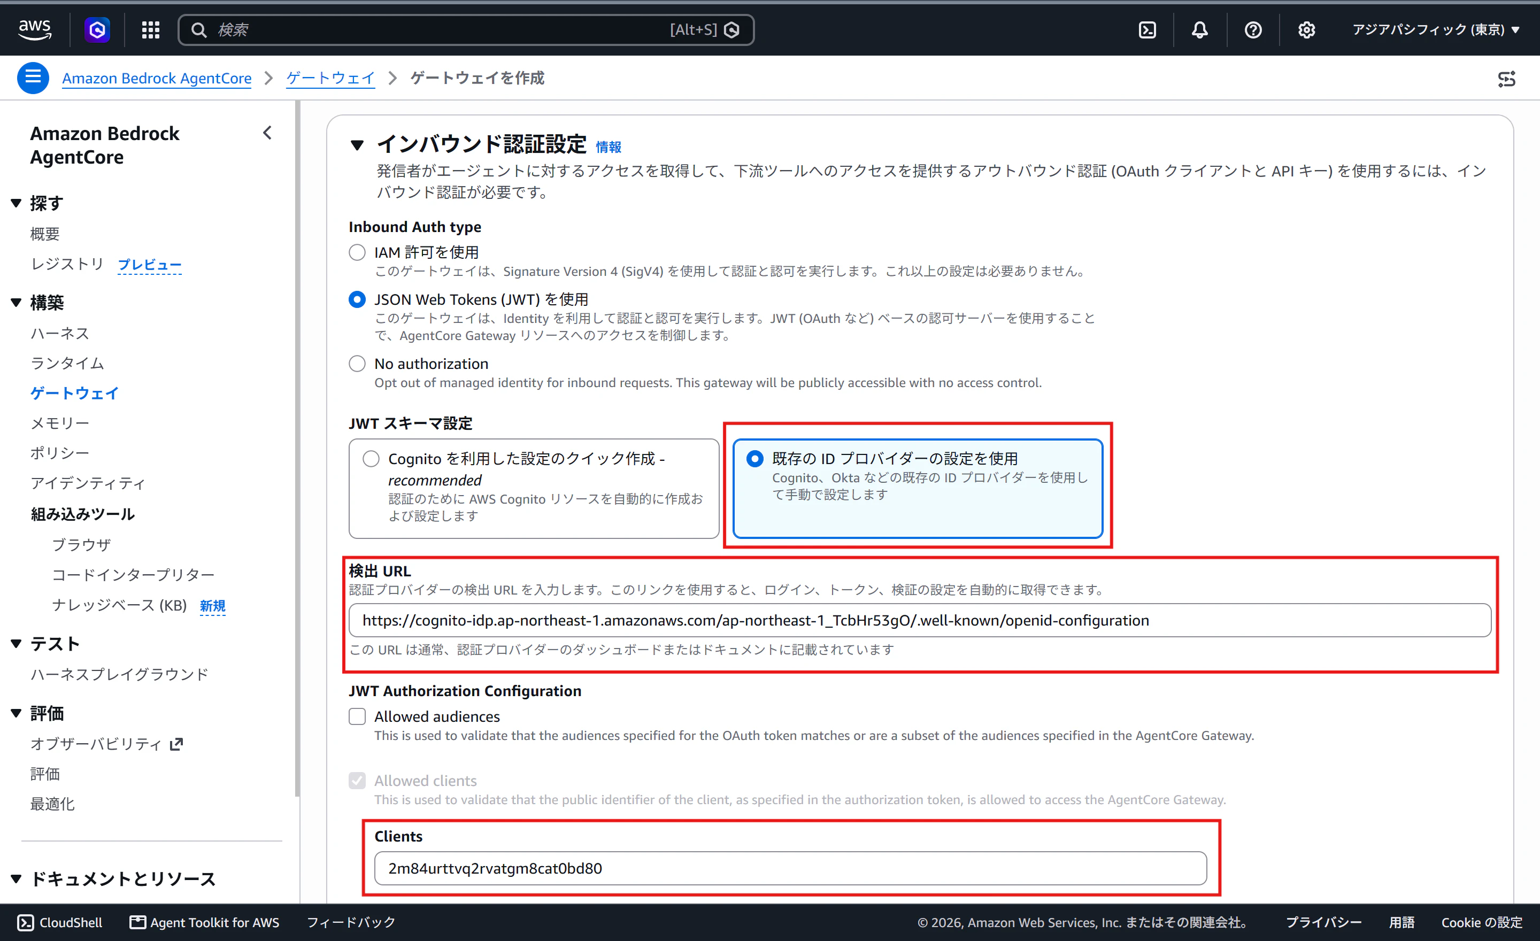Viewport: 1540px width, 941px height.
Task: Collapse the Amazon Bedrock AgentCore sidebar
Action: [x=267, y=133]
